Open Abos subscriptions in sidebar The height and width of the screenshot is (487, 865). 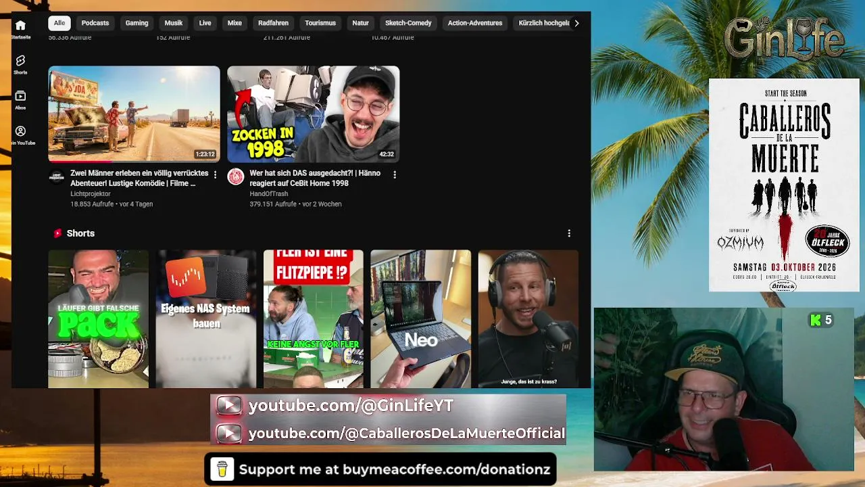point(20,99)
